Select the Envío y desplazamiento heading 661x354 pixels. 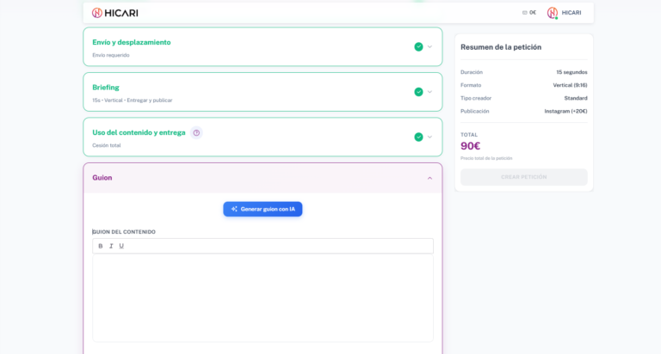(x=132, y=42)
